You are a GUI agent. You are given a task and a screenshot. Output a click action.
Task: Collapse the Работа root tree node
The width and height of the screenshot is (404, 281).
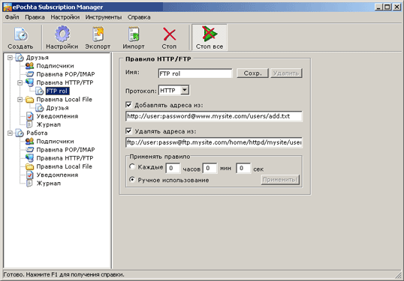click(x=10, y=133)
